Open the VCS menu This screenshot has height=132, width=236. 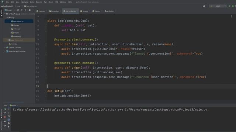point(56,2)
